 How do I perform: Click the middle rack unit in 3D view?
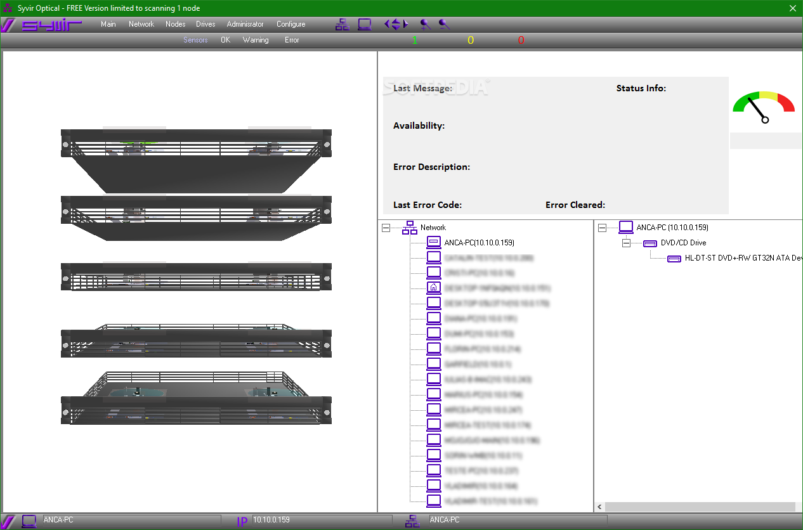coord(196,276)
